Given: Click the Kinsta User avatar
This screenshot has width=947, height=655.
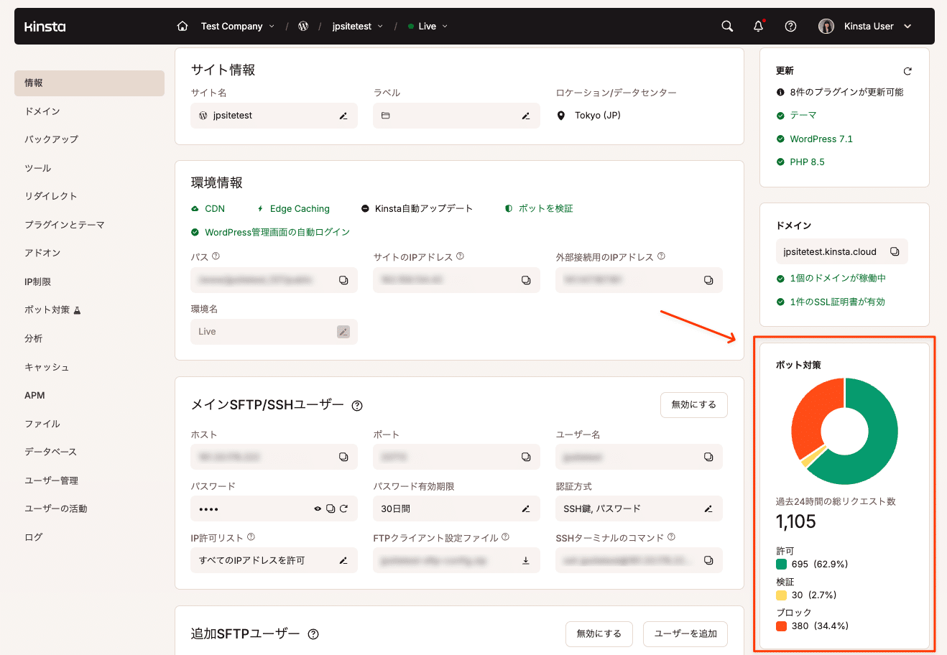Looking at the screenshot, I should [826, 26].
